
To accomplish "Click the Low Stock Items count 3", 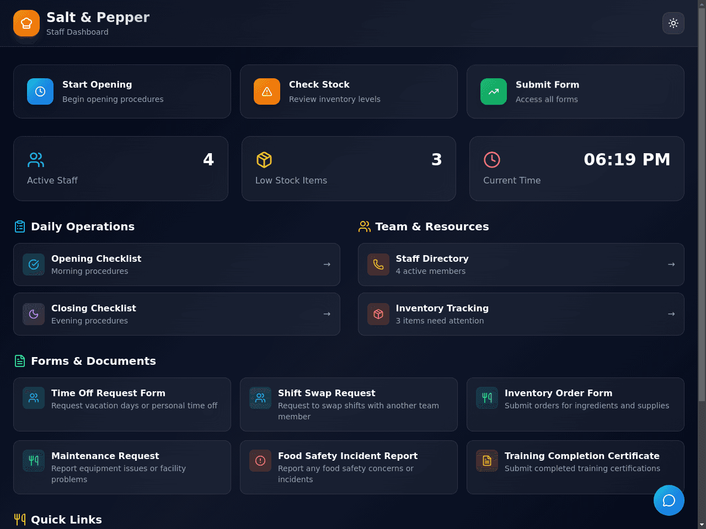I will (x=436, y=160).
